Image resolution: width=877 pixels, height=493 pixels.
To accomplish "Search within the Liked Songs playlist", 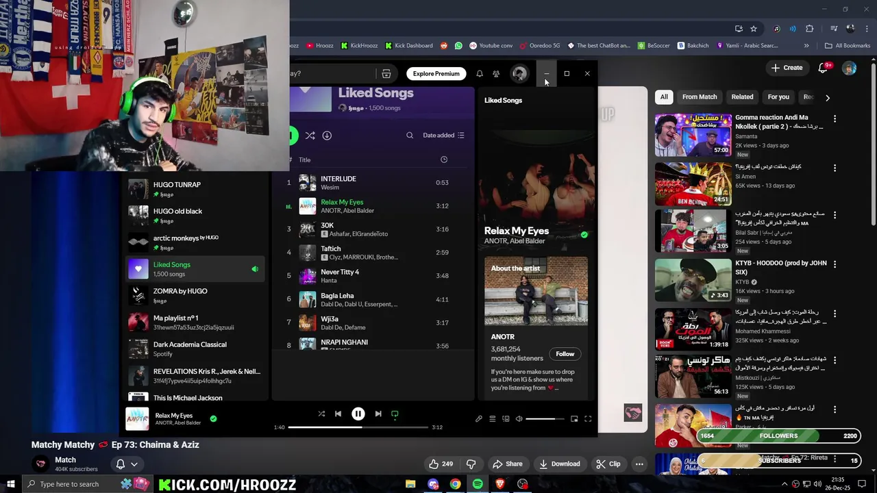I will 410,136.
